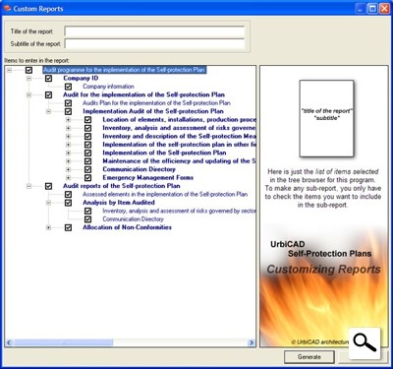Uncheck Location of elements, installations checkbox
Screen dimensions: 393x369
point(87,120)
